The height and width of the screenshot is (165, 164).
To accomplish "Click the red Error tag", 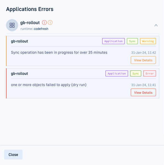I will 150,73.
